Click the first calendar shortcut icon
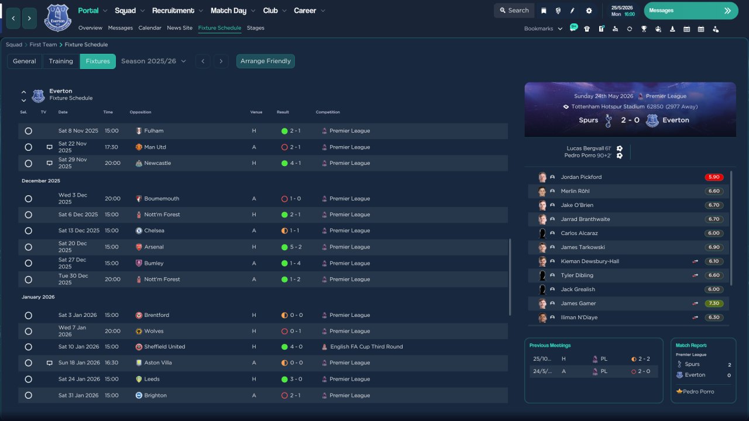The height and width of the screenshot is (421, 749). click(686, 29)
